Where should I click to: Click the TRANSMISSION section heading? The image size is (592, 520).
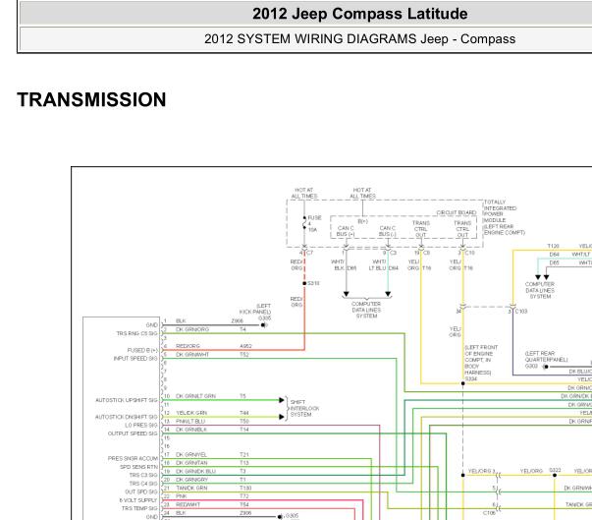click(x=91, y=99)
